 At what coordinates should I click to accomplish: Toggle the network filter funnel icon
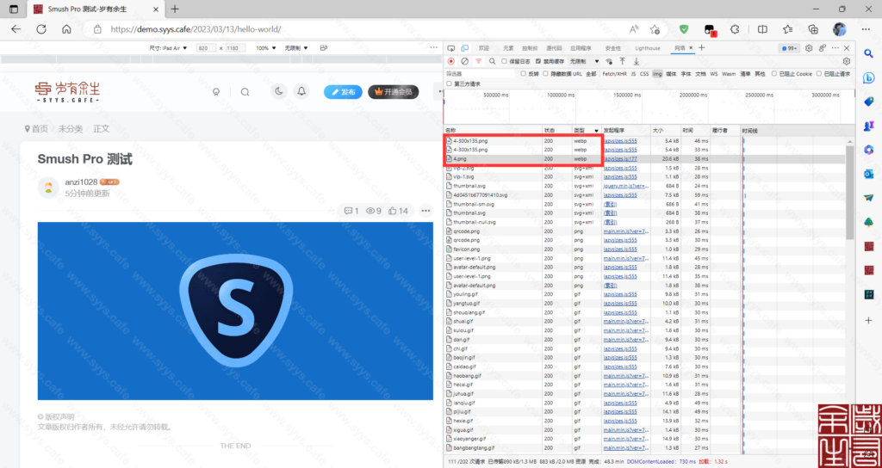pos(478,61)
